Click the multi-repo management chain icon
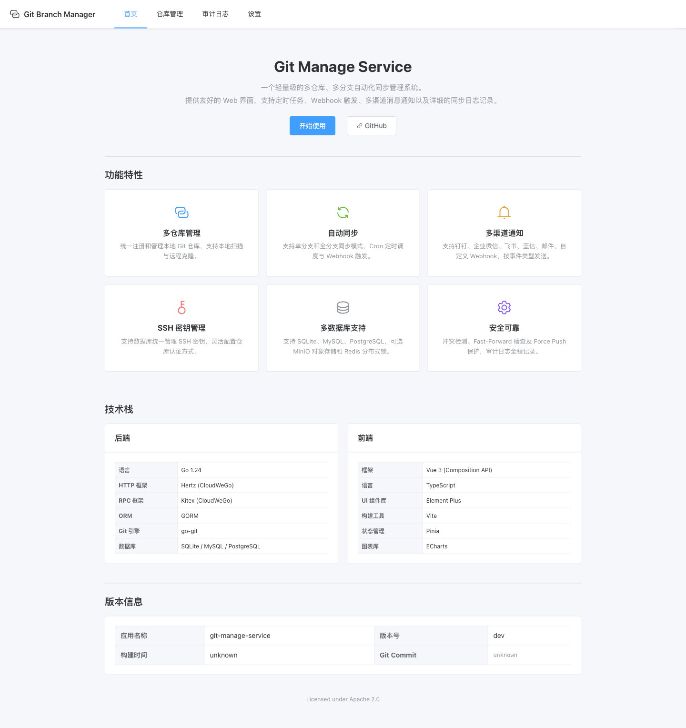The image size is (686, 728). pos(182,212)
